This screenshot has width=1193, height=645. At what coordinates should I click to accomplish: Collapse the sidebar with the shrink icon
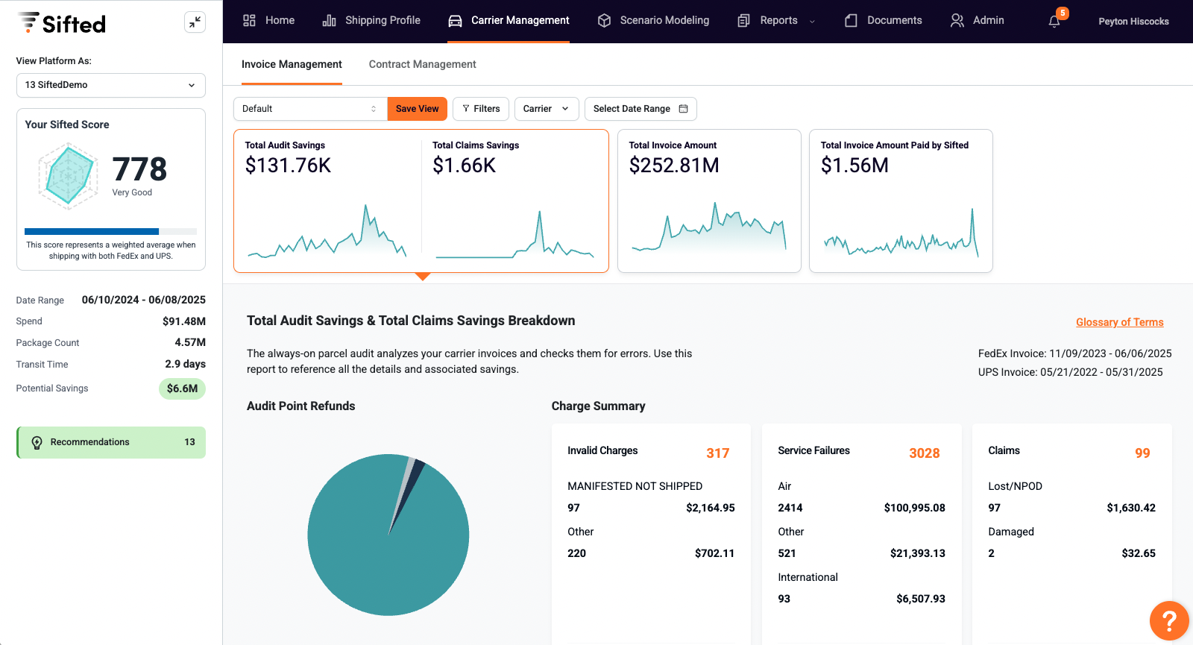coord(195,22)
